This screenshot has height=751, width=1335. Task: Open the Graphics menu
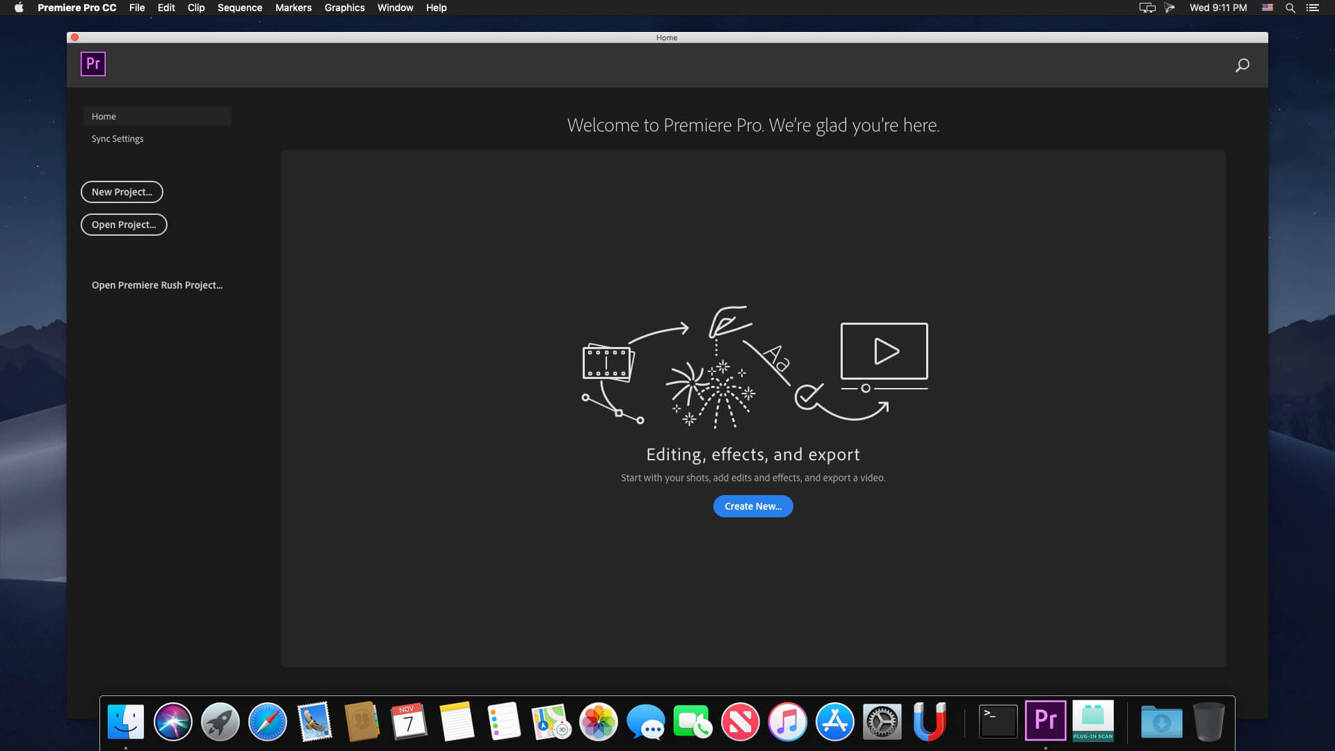[x=344, y=8]
